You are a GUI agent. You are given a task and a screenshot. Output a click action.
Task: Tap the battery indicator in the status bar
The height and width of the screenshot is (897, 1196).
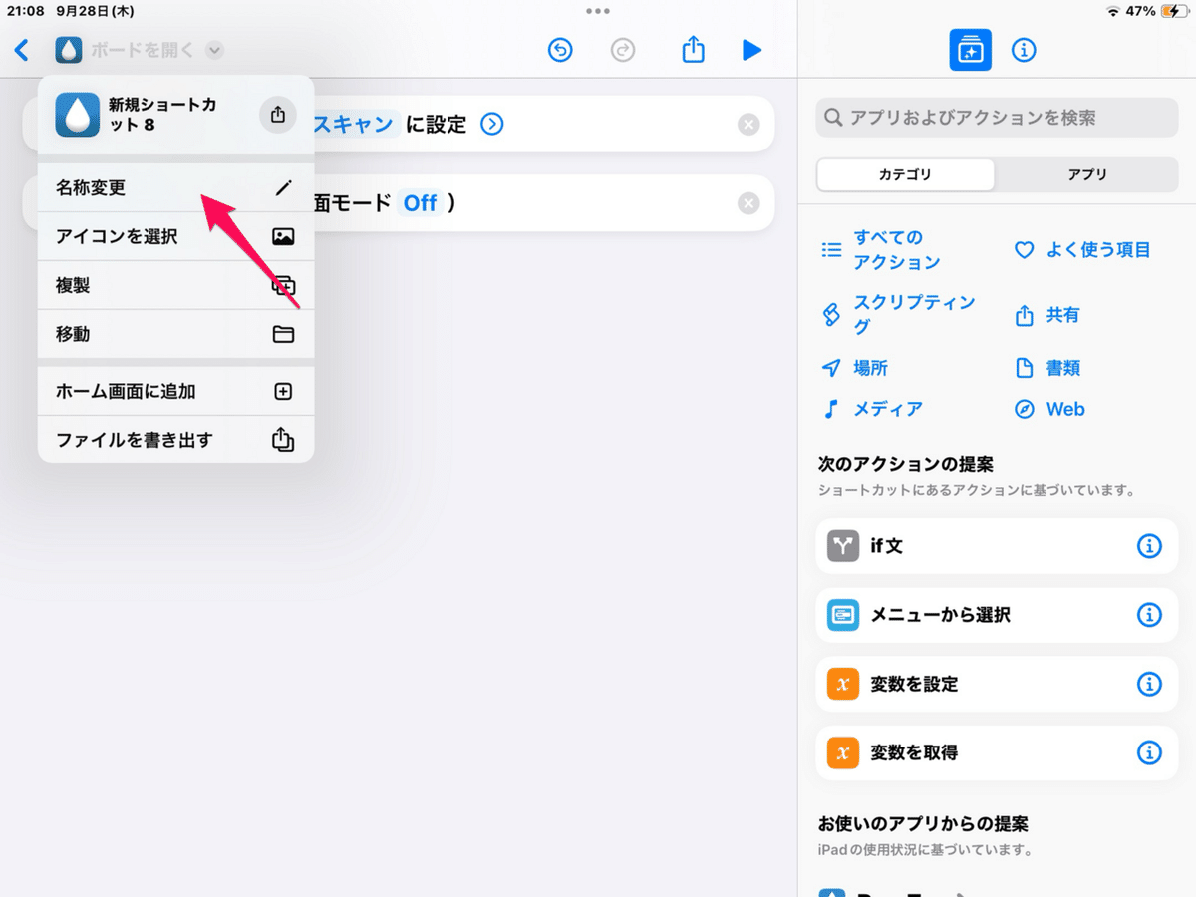point(1175,11)
